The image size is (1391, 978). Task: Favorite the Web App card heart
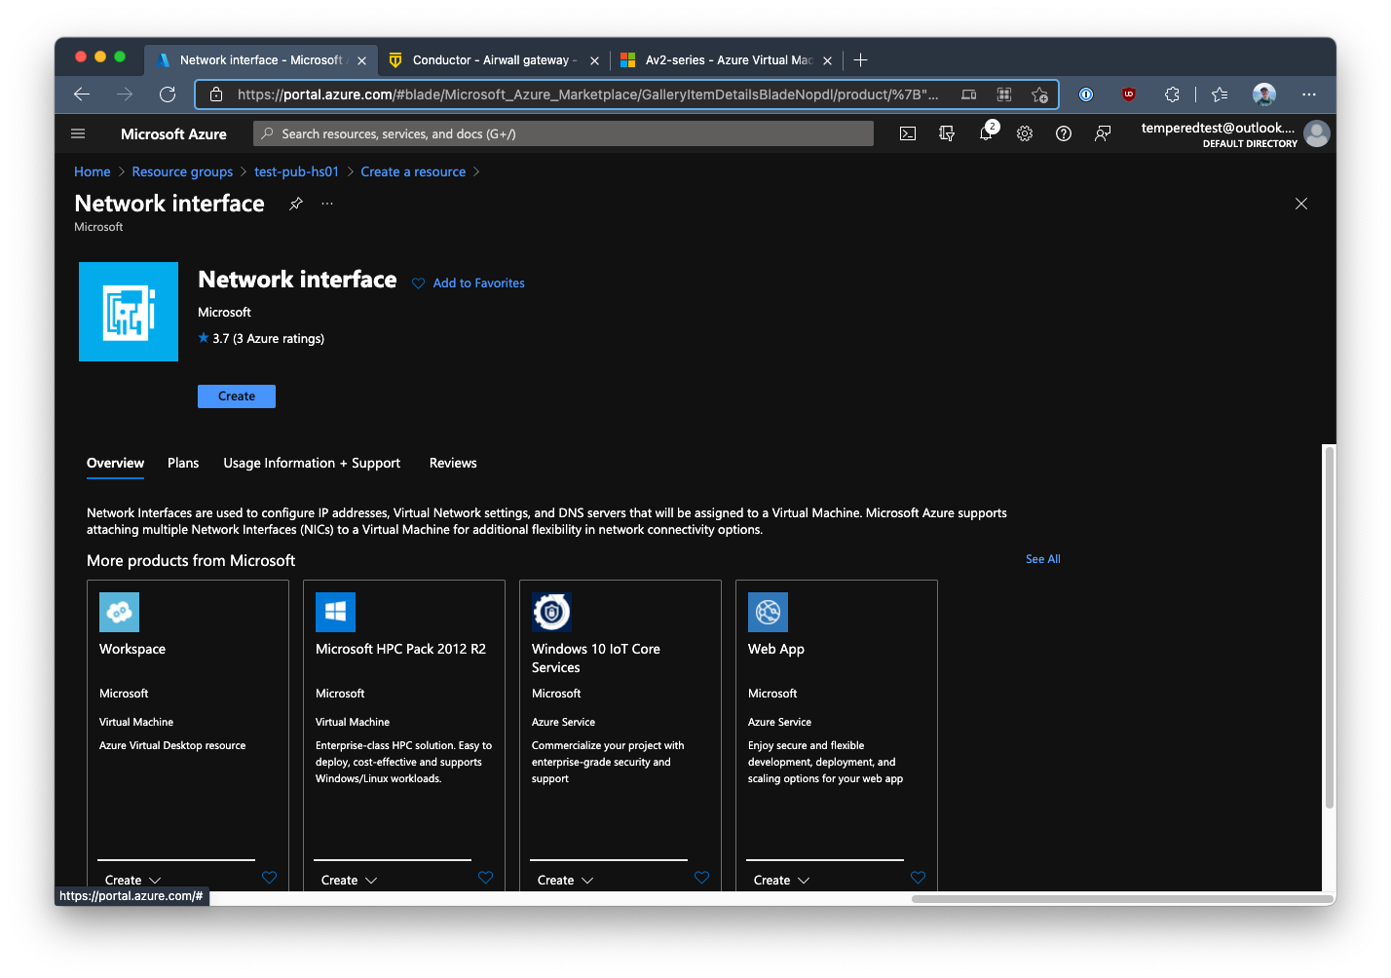(919, 878)
